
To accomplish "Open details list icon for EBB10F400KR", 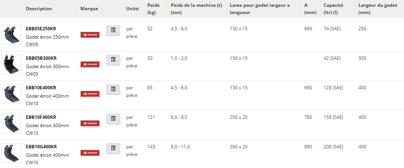I will (113, 119).
